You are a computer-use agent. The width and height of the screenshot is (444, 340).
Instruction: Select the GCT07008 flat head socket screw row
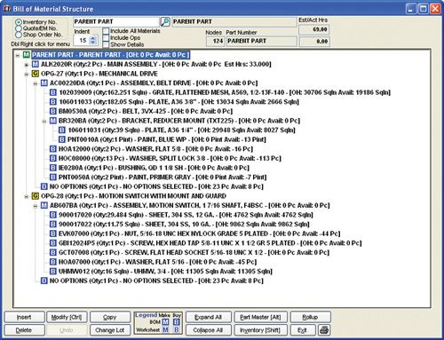pos(194,253)
